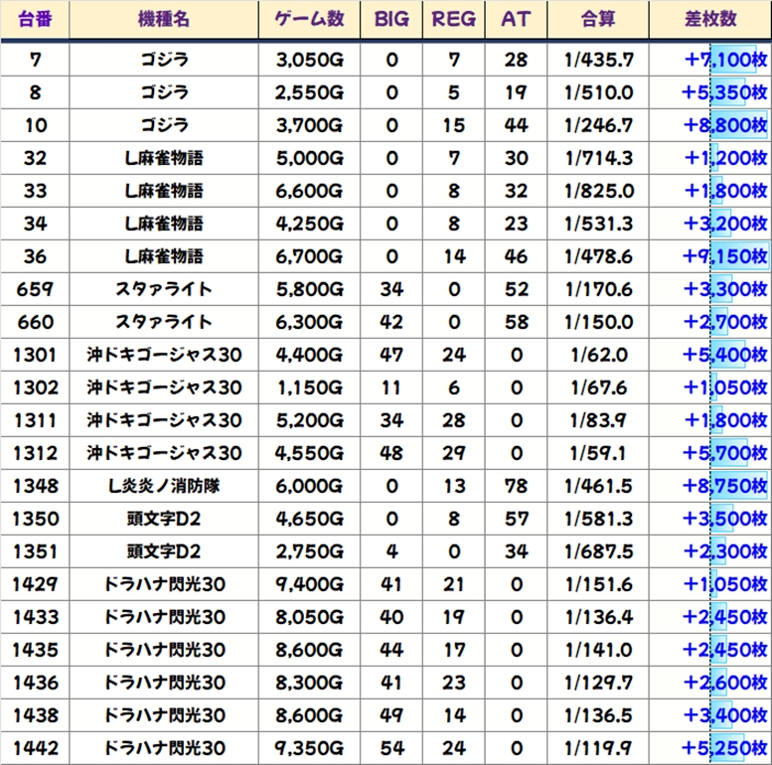Click the 台番 column header
772x765 pixels.
(35, 19)
